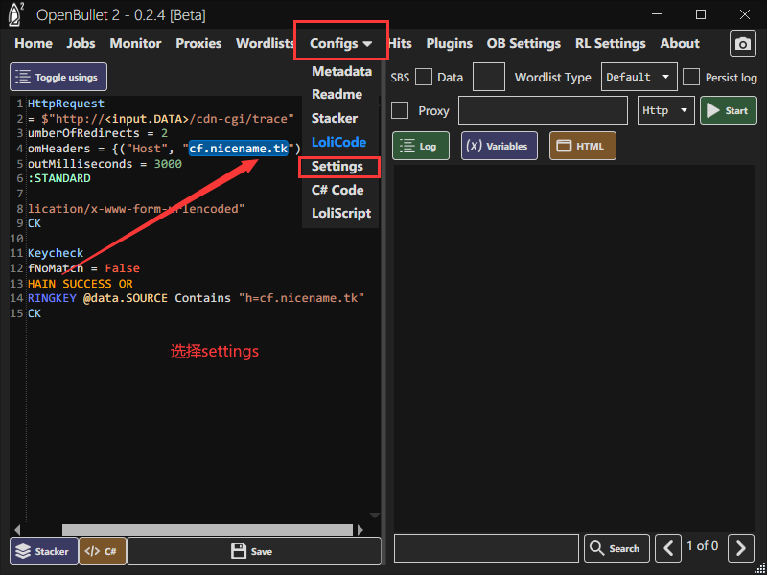Click the camera screenshot icon

(x=743, y=44)
